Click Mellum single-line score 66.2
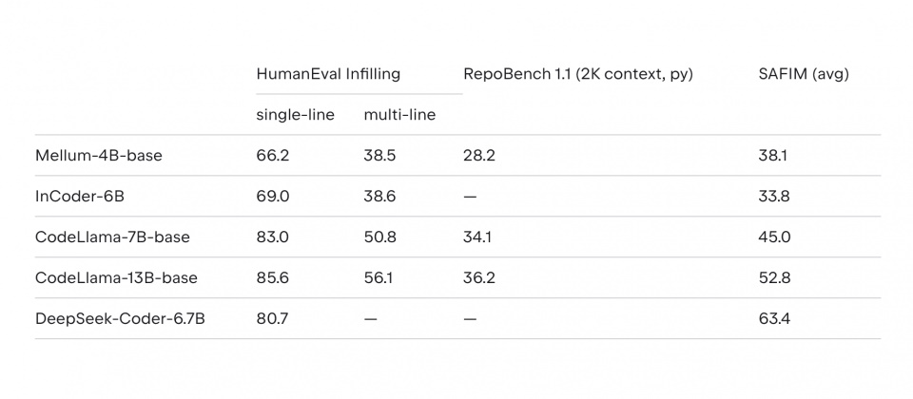 [x=272, y=156]
